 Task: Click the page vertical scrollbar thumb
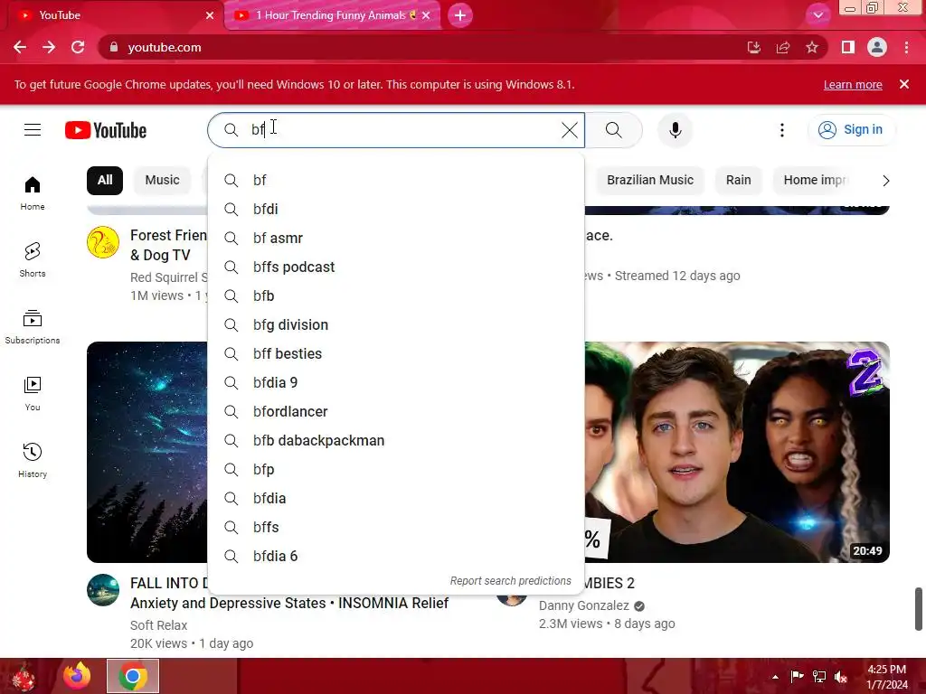coord(919,609)
